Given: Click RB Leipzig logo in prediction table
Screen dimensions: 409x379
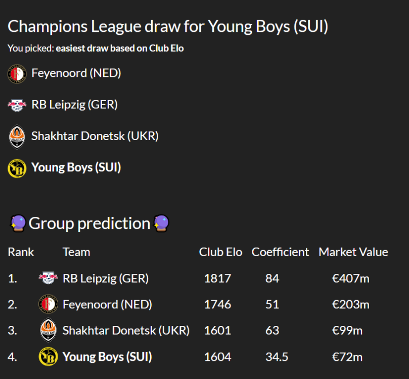Looking at the screenshot, I should pos(48,278).
